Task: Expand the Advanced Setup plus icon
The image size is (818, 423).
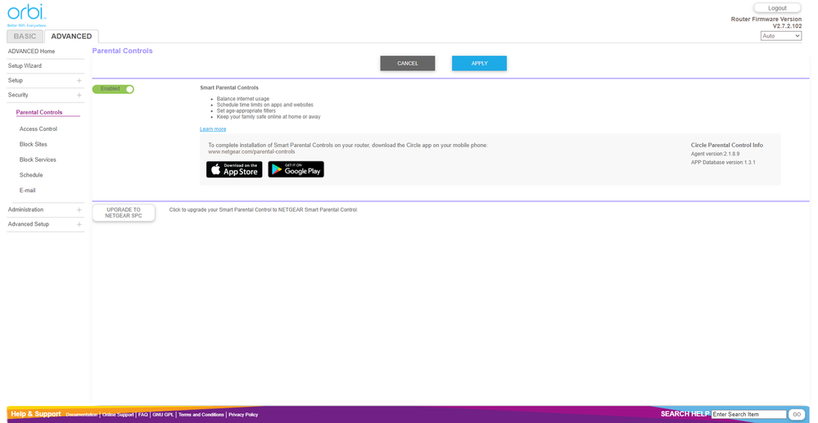Action: point(79,224)
